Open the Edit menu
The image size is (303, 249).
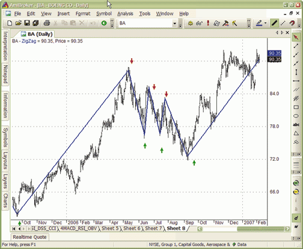(x=31, y=14)
